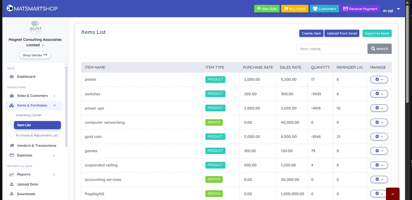Open manage gear dropdown for accounting services
412x200 pixels.
click(379, 179)
